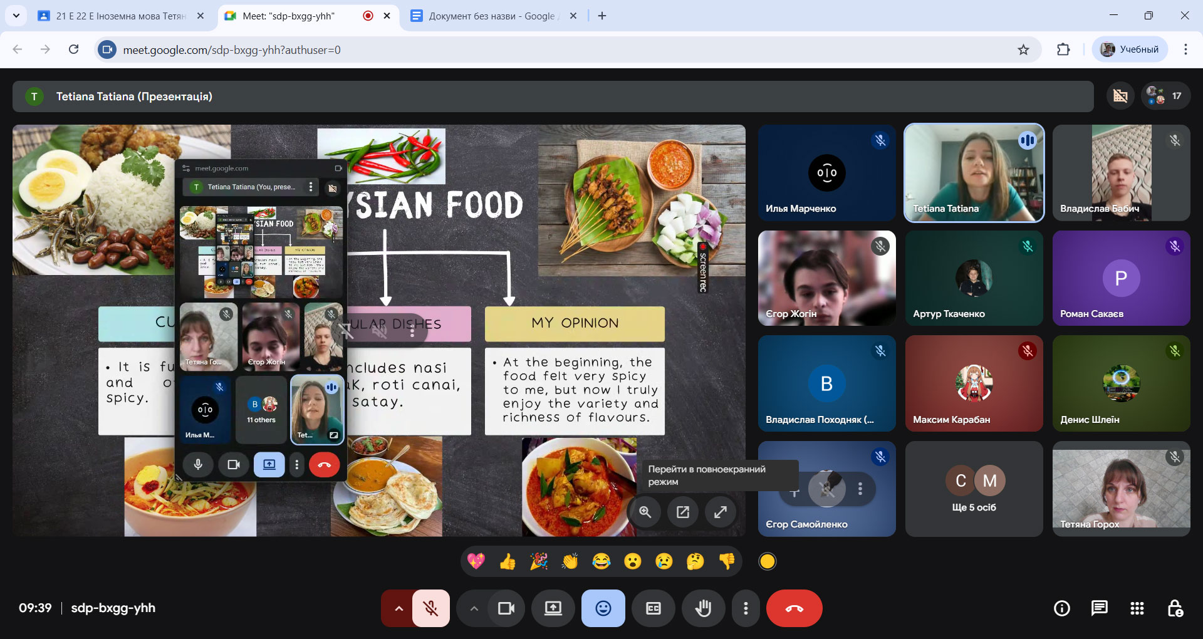Viewport: 1203px width, 639px height.
Task: Send thumbs up emoji reaction
Action: click(x=508, y=561)
